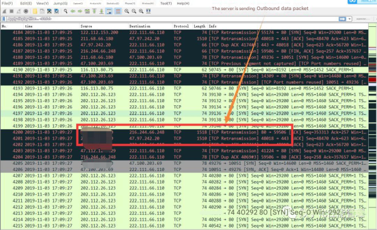Restart the current capture
377x230 pixels.
click(x=18, y=11)
